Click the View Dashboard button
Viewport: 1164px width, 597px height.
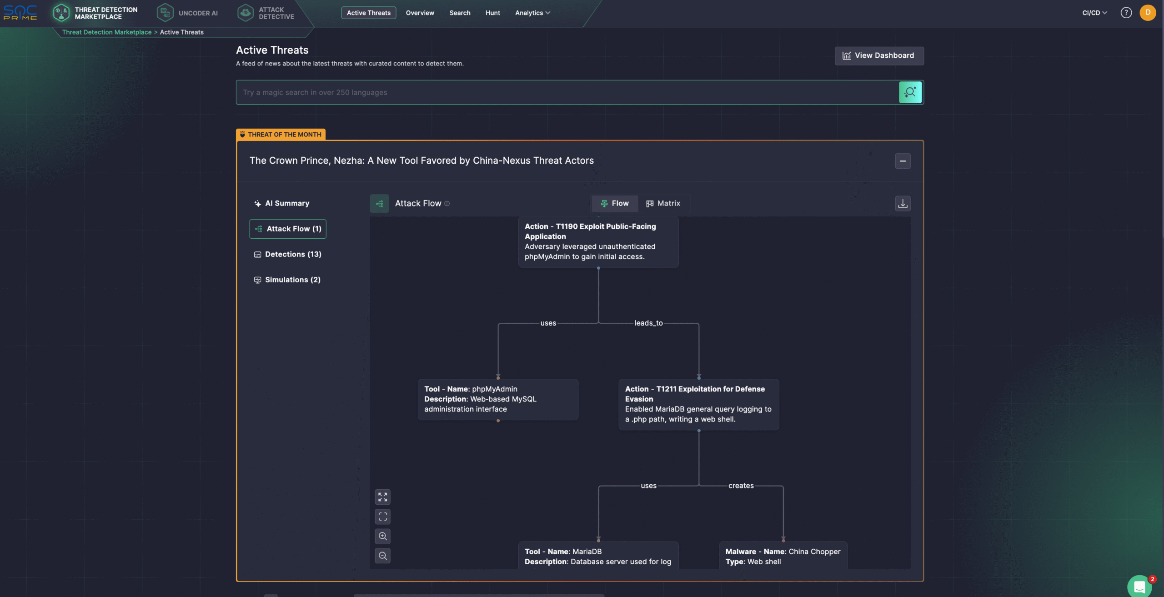pos(879,55)
